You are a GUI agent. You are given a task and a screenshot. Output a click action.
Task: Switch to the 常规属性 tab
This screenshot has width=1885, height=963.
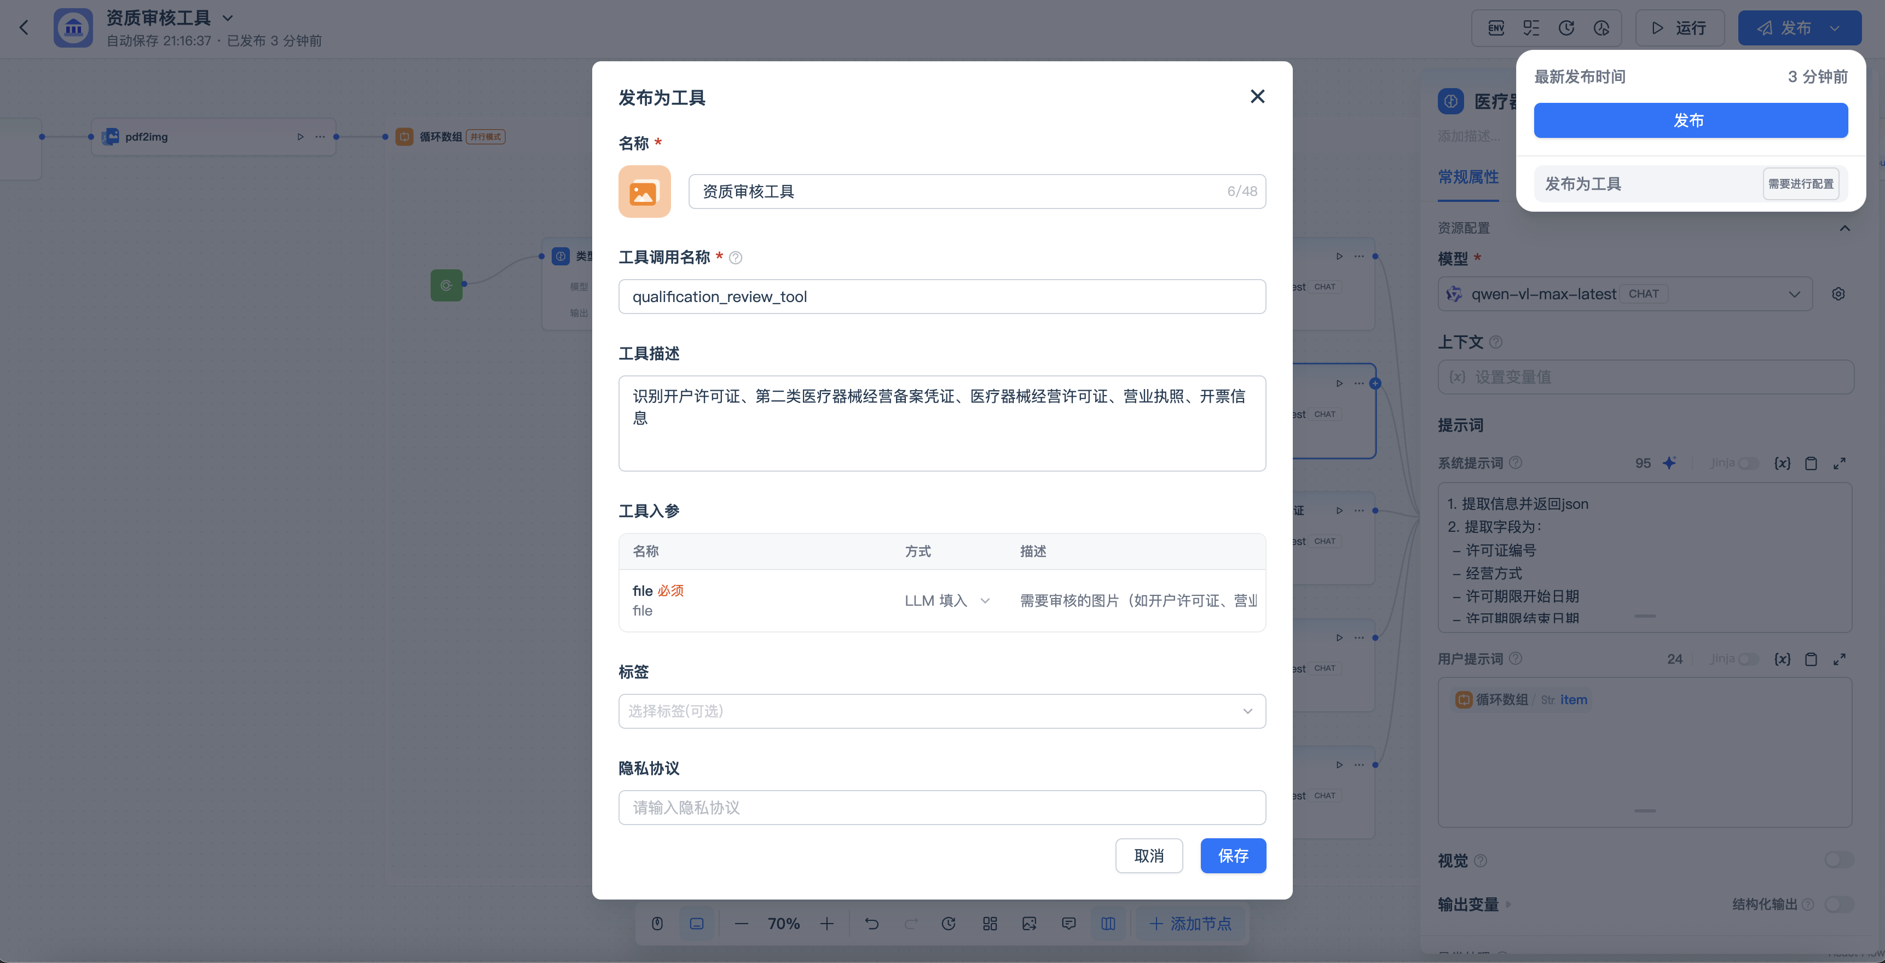tap(1468, 177)
